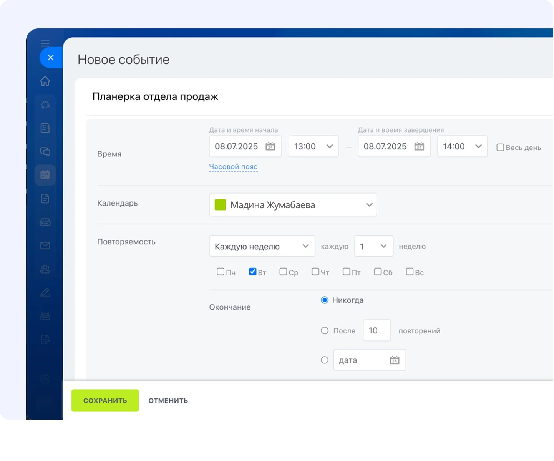Click the green calendar color swatch

[220, 205]
